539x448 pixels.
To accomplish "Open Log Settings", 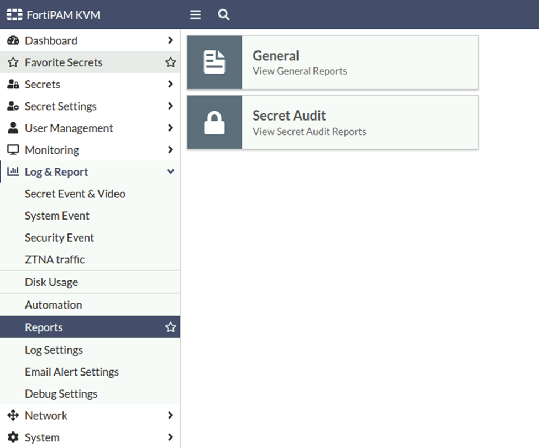I will point(90,350).
